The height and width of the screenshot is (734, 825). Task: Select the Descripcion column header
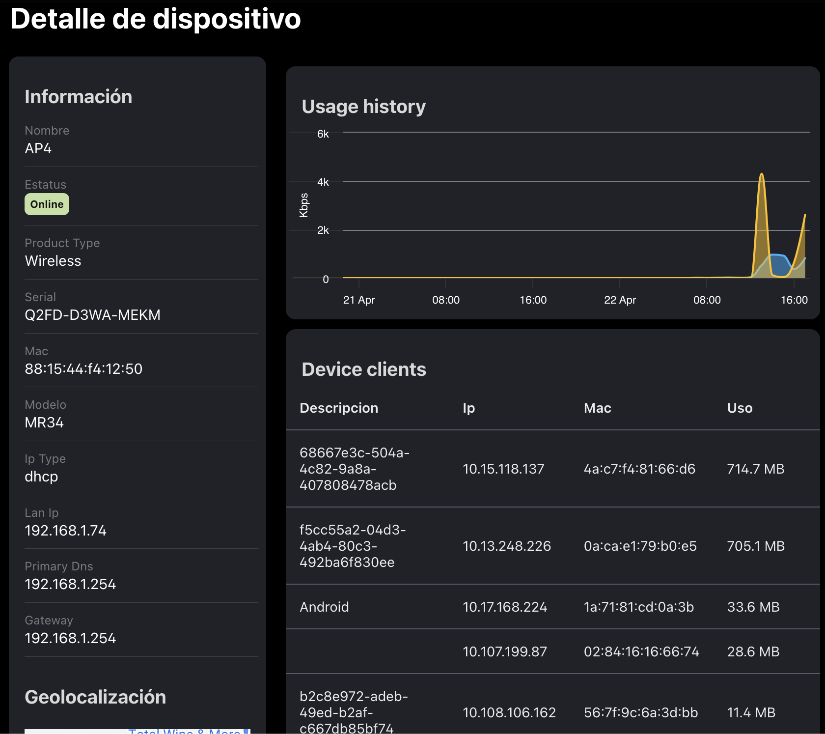point(339,408)
